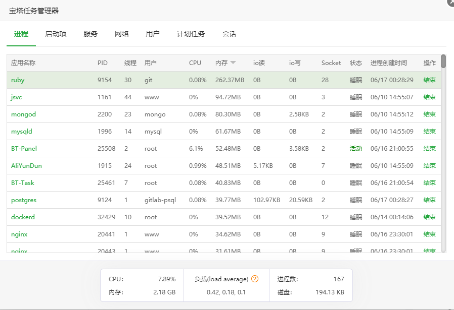Click the mongod process name
Screen dimensions: 454x310
(23, 114)
